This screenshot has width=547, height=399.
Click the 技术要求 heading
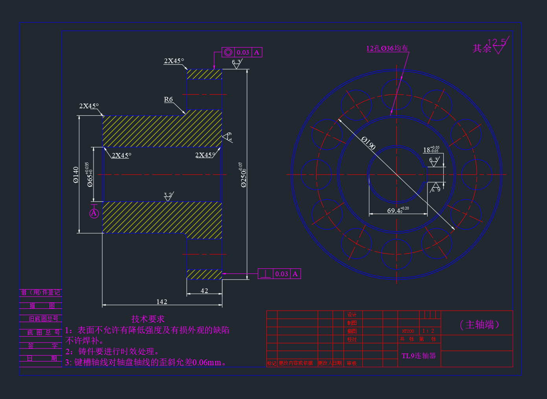(148, 319)
